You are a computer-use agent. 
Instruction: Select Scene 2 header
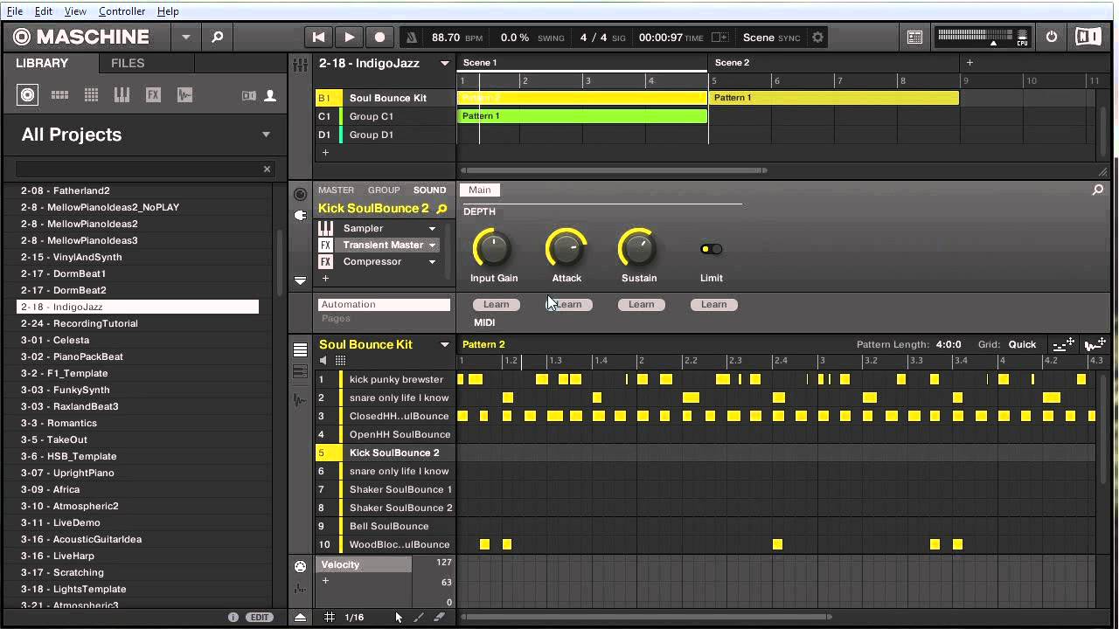[733, 63]
